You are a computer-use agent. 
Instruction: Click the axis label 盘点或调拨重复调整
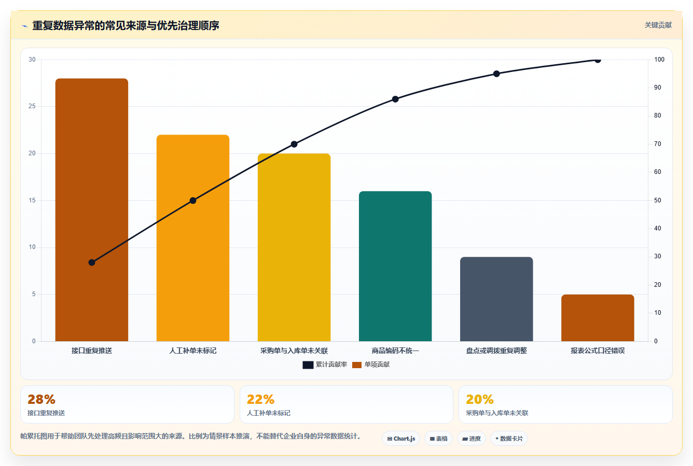(496, 351)
